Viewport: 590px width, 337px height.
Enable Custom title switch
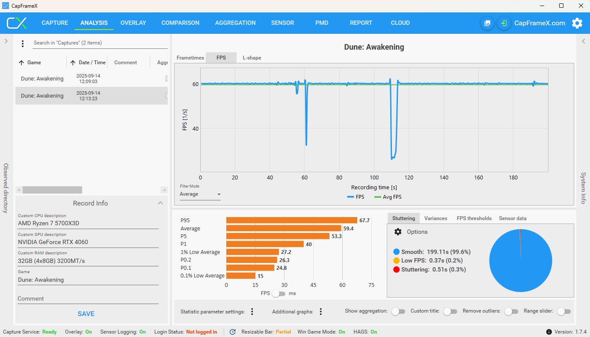[450, 311]
